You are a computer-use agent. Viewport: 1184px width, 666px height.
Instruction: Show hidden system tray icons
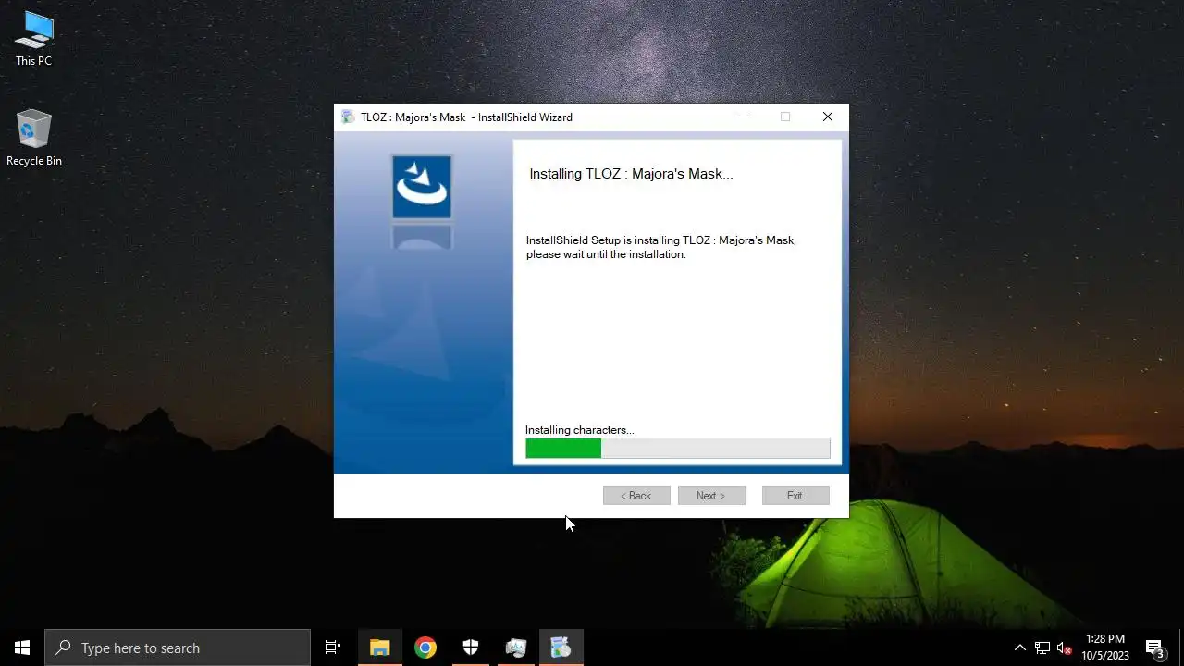tap(1020, 647)
